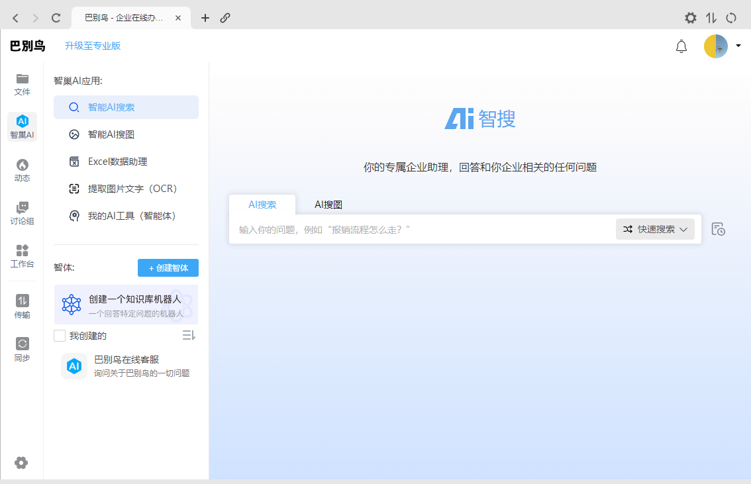Toggle the 我创建的 checkbox
Image resolution: width=751 pixels, height=484 pixels.
click(60, 336)
